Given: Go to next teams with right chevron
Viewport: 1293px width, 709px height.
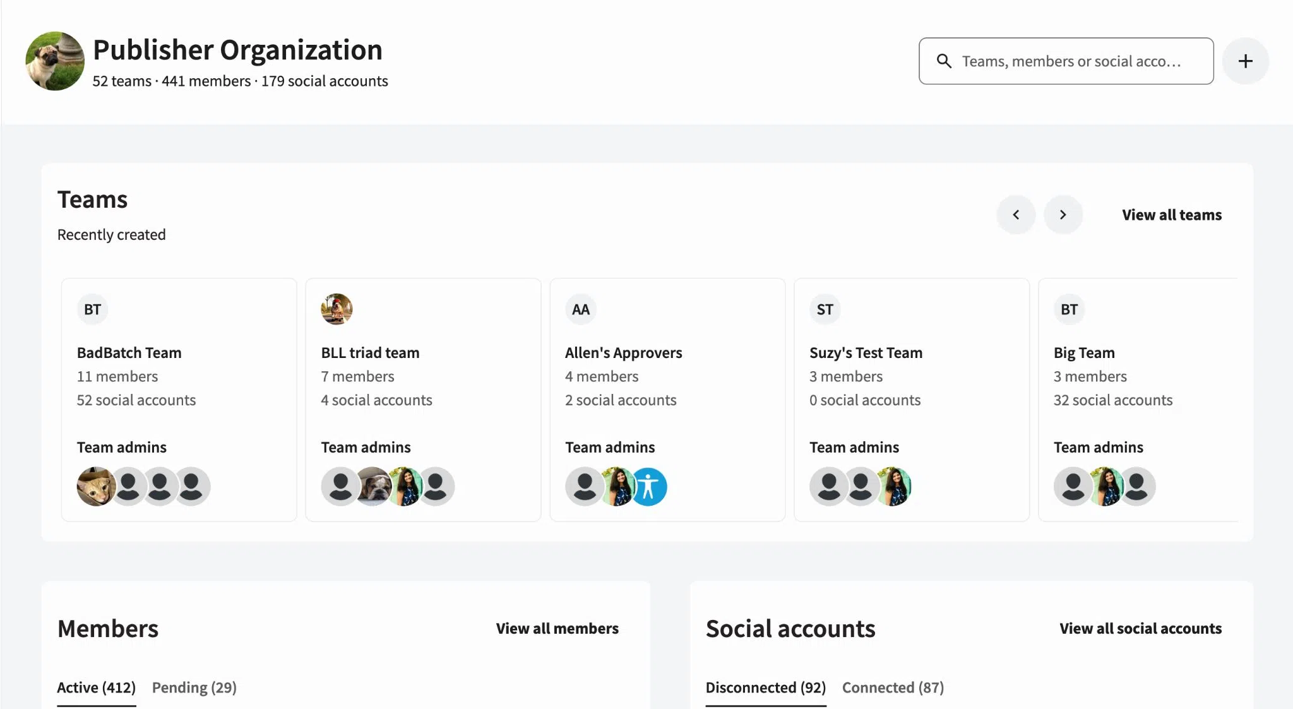Looking at the screenshot, I should (x=1063, y=215).
